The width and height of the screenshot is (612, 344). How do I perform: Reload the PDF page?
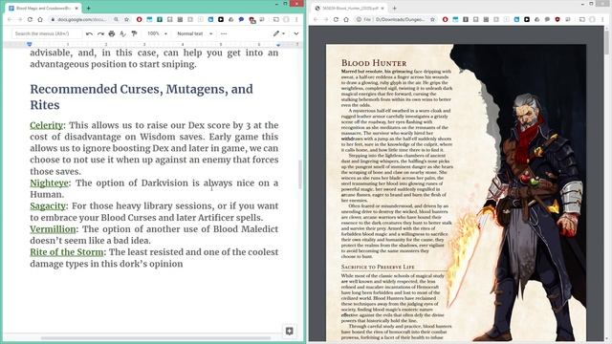tap(336, 19)
